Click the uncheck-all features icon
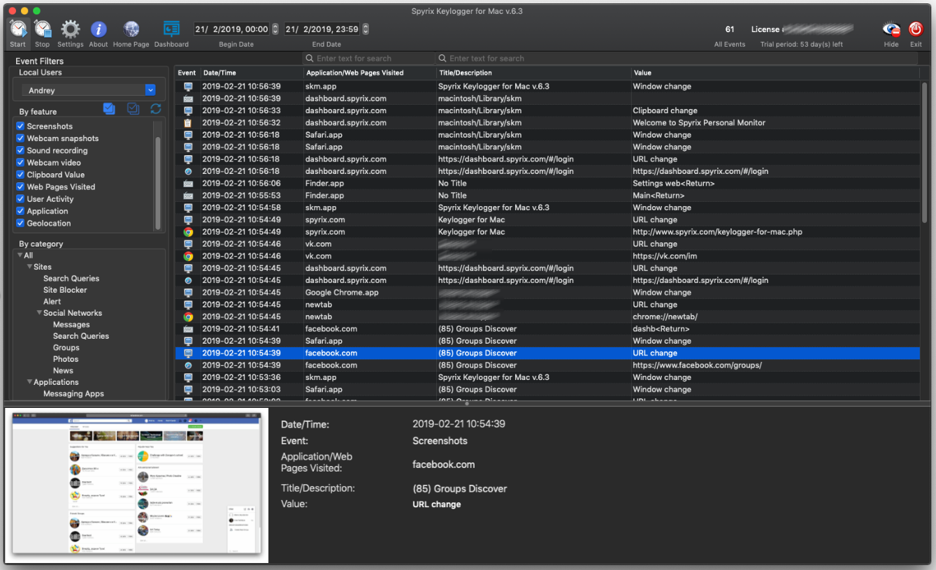Viewport: 936px width, 570px height. [x=133, y=108]
